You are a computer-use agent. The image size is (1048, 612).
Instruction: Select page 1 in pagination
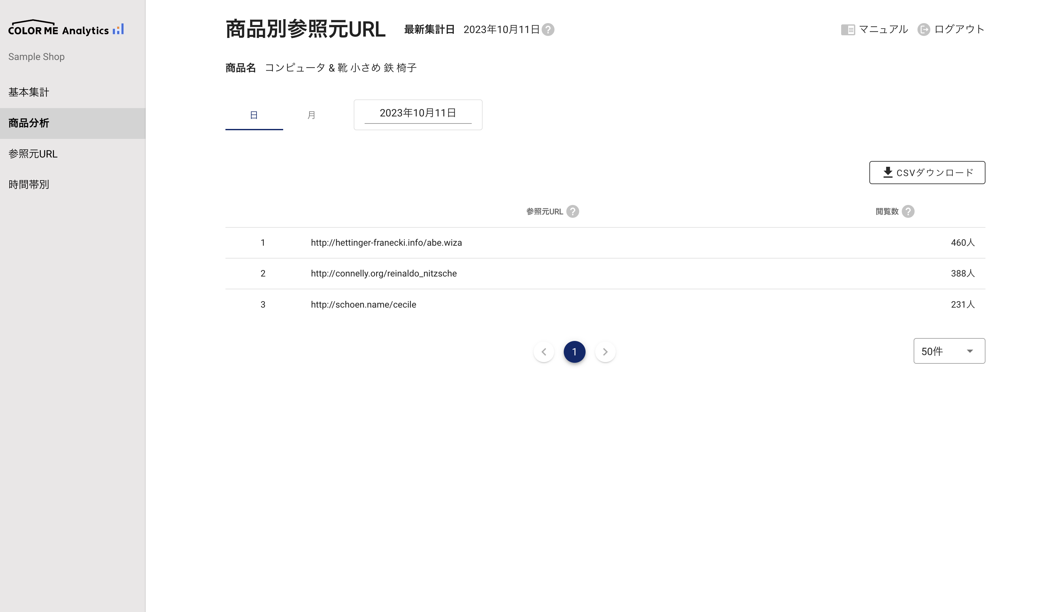tap(574, 352)
